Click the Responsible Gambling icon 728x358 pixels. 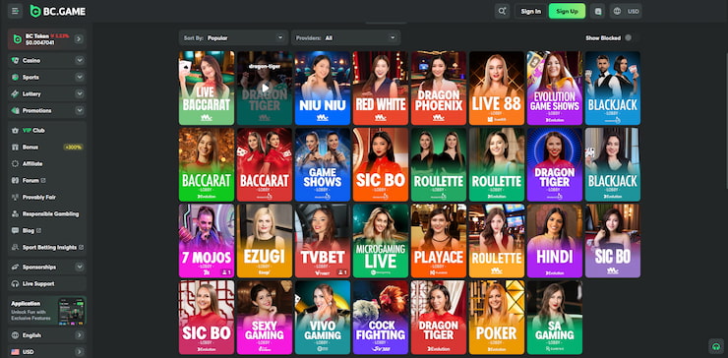(16, 214)
